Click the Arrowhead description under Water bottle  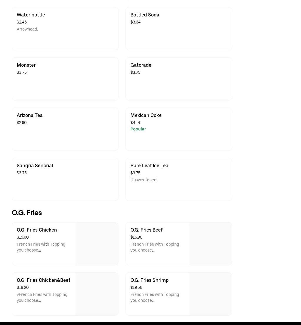click(x=27, y=29)
